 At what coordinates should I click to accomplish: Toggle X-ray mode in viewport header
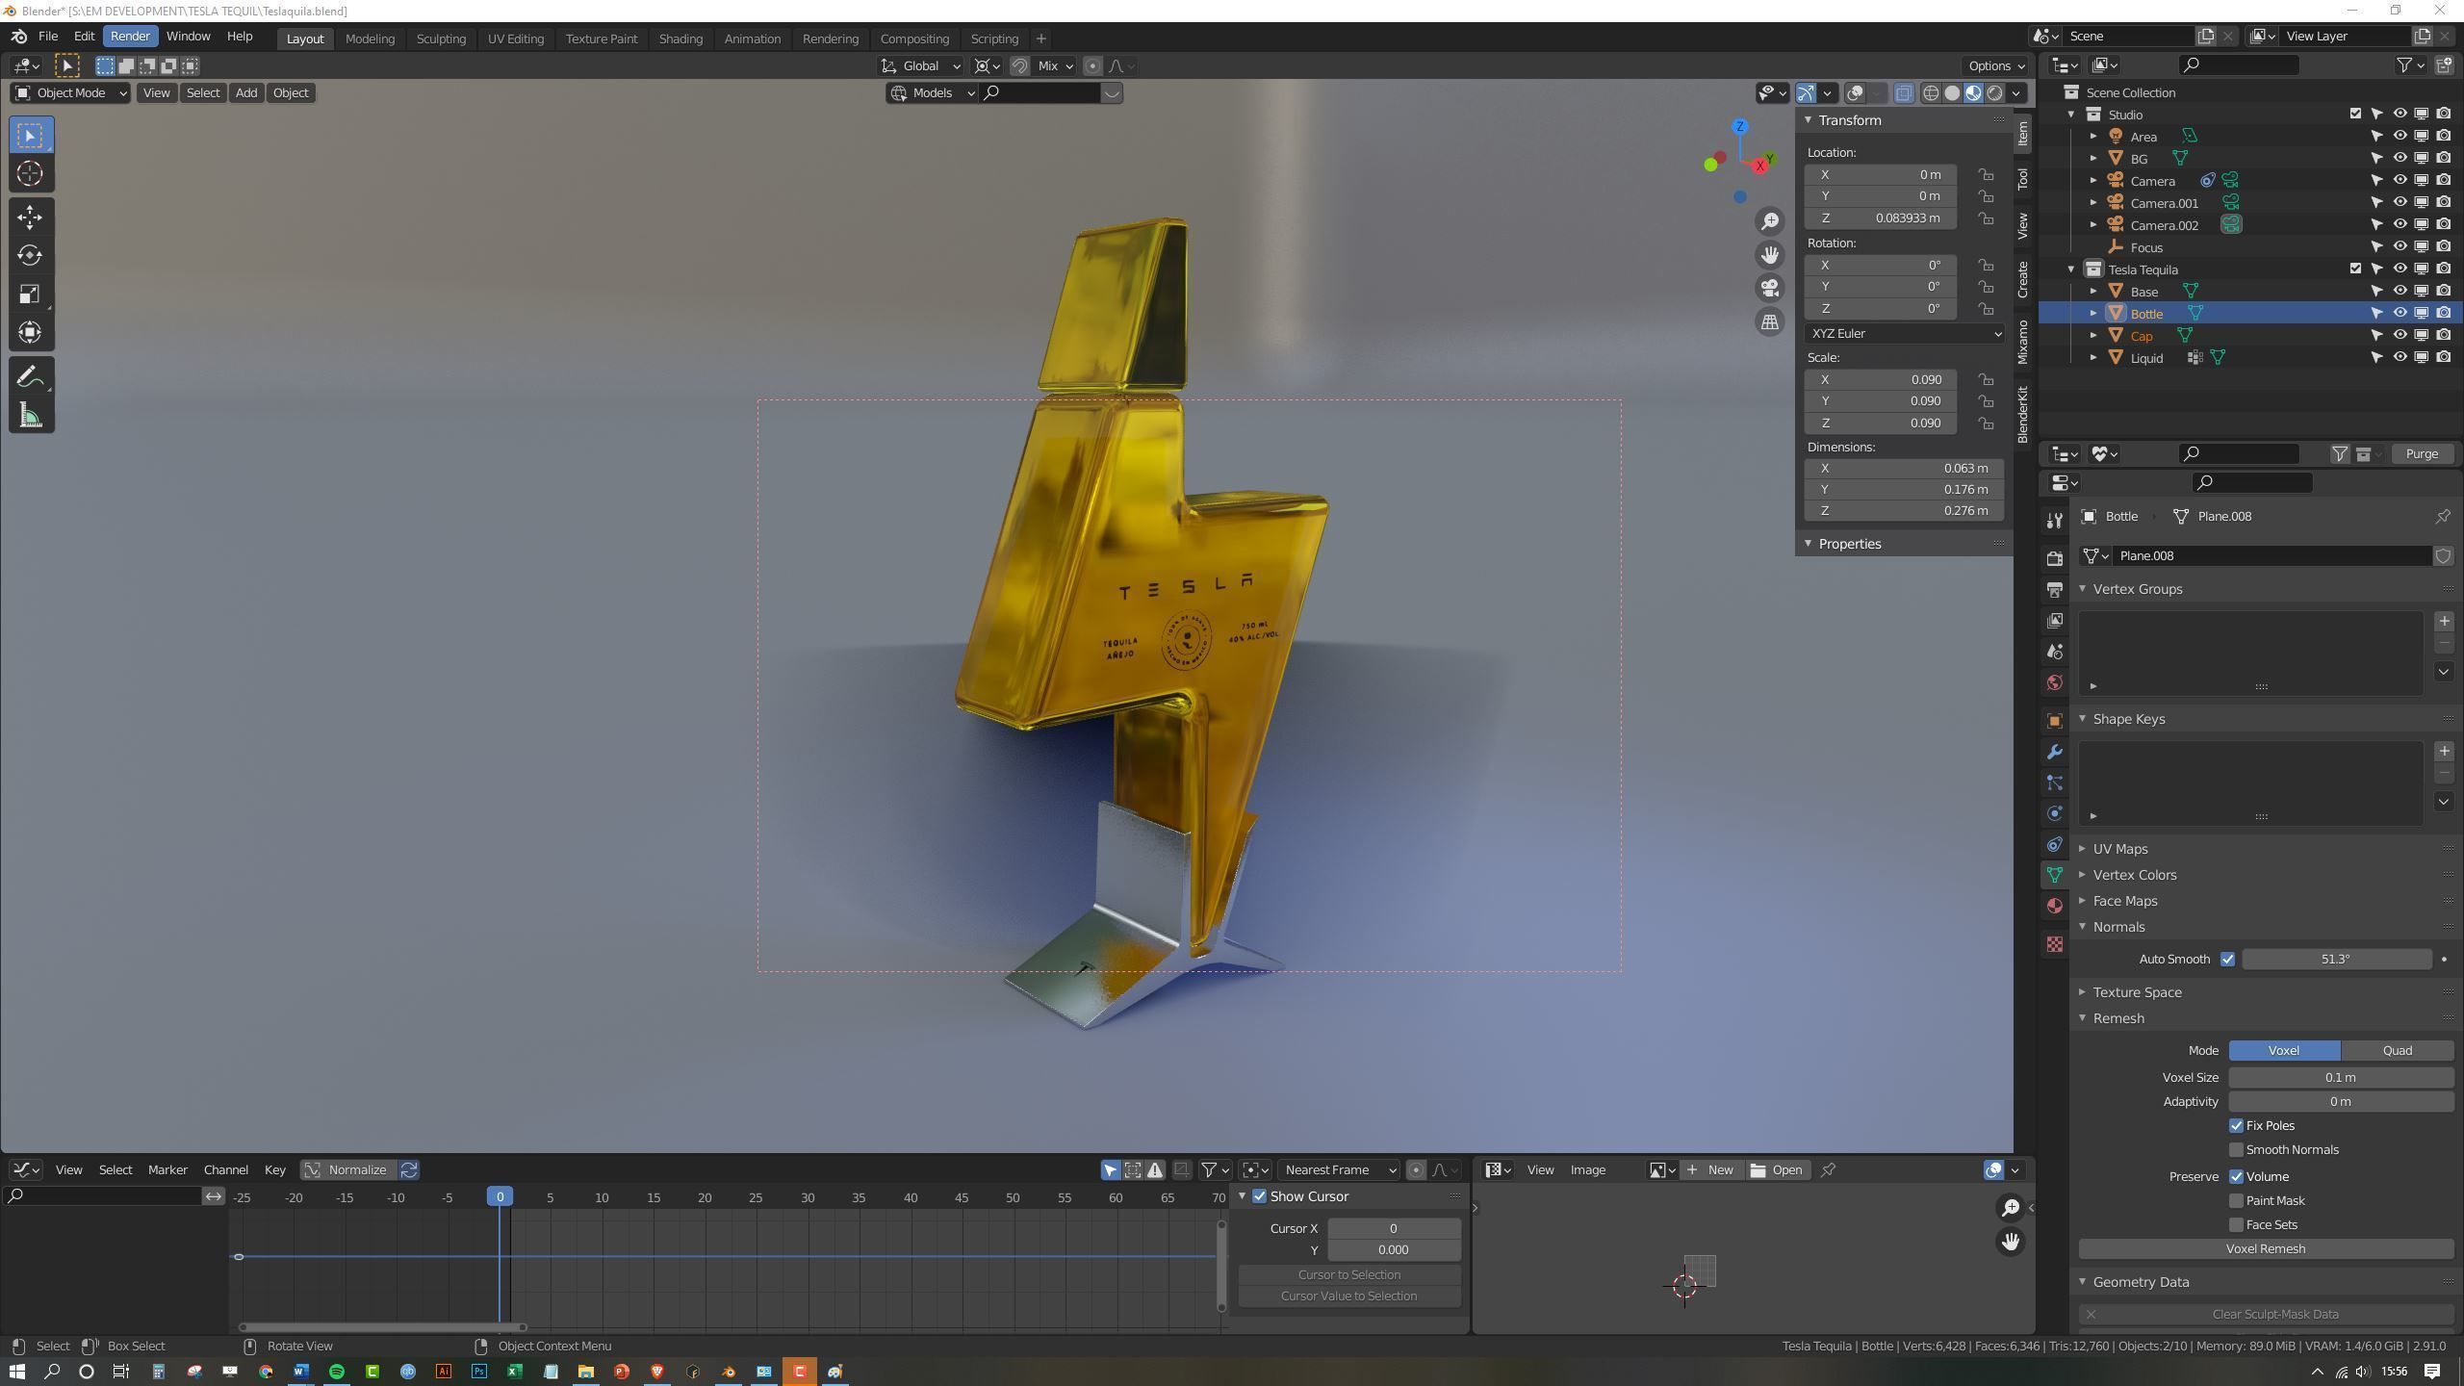(x=1904, y=93)
